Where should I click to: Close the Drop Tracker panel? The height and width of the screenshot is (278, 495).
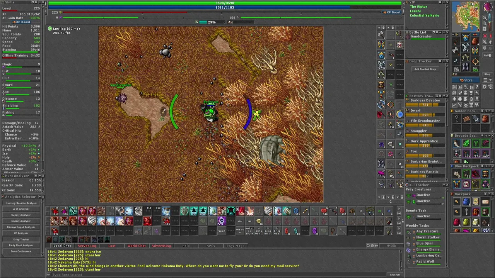[447, 61]
